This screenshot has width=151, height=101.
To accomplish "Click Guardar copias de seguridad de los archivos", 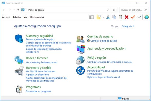I will click(48, 44).
